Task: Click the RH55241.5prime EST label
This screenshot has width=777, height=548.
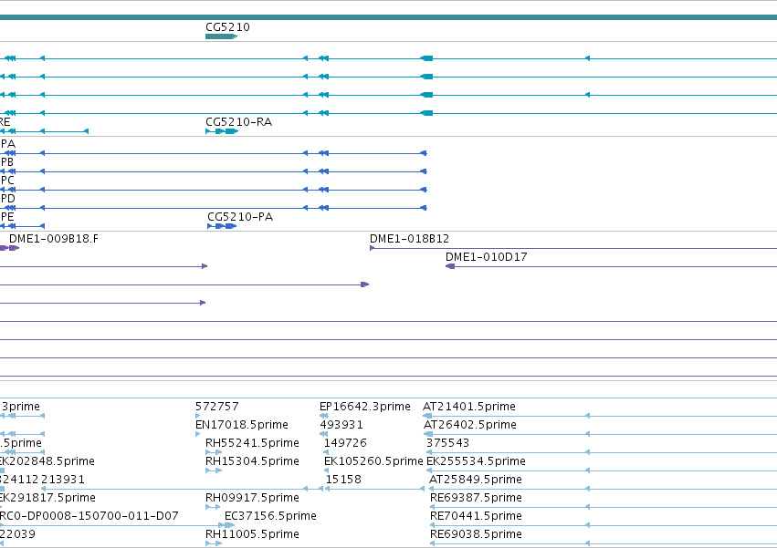Action: (252, 443)
